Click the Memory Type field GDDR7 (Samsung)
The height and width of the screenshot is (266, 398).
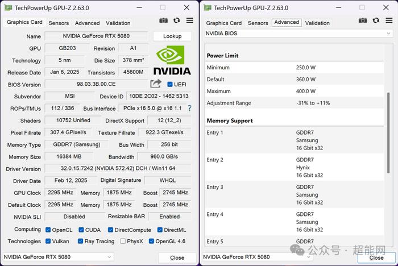[x=76, y=144]
